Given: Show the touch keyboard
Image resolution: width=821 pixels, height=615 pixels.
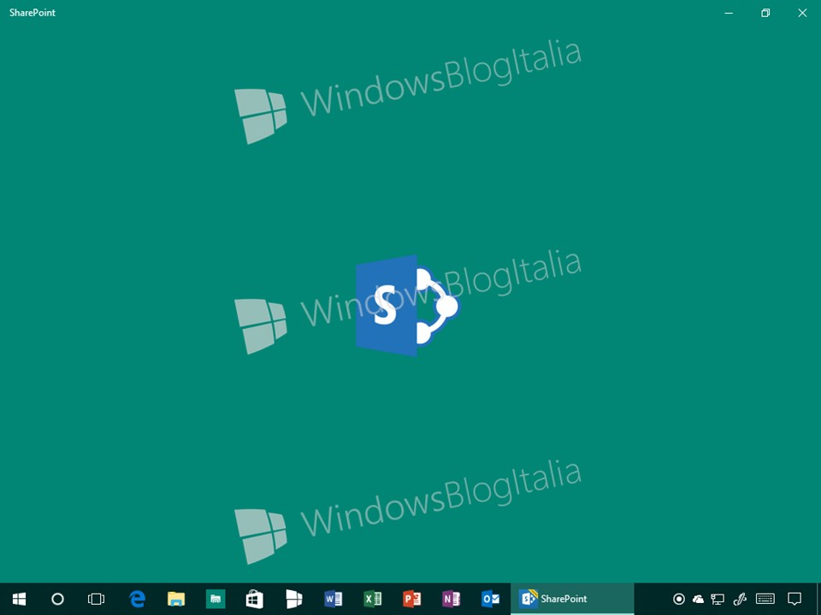Looking at the screenshot, I should (765, 599).
